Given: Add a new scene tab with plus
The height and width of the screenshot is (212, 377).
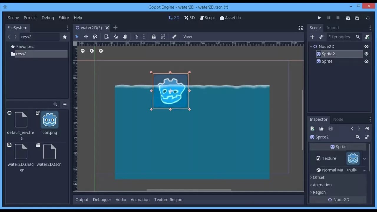Looking at the screenshot, I should click(115, 27).
